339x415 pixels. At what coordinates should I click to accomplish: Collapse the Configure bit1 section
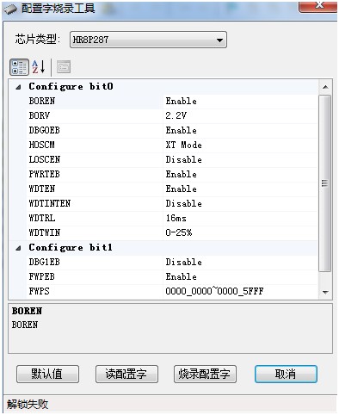pos(18,248)
